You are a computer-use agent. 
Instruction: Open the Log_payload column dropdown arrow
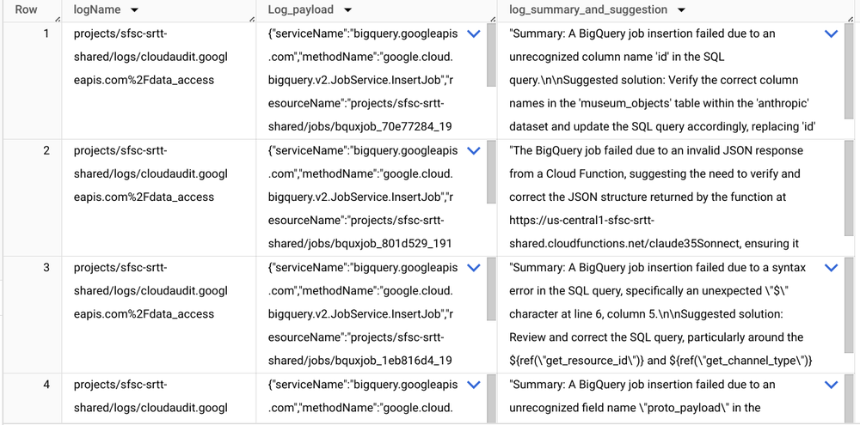(347, 9)
